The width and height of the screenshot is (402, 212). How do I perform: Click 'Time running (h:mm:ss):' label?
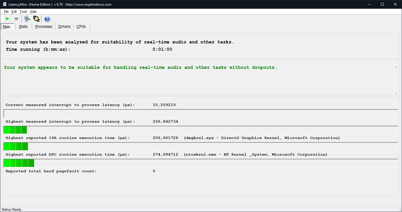pyautogui.click(x=38, y=49)
